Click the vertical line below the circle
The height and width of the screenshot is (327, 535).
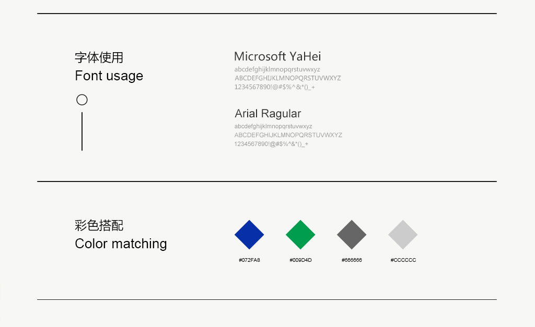point(82,131)
